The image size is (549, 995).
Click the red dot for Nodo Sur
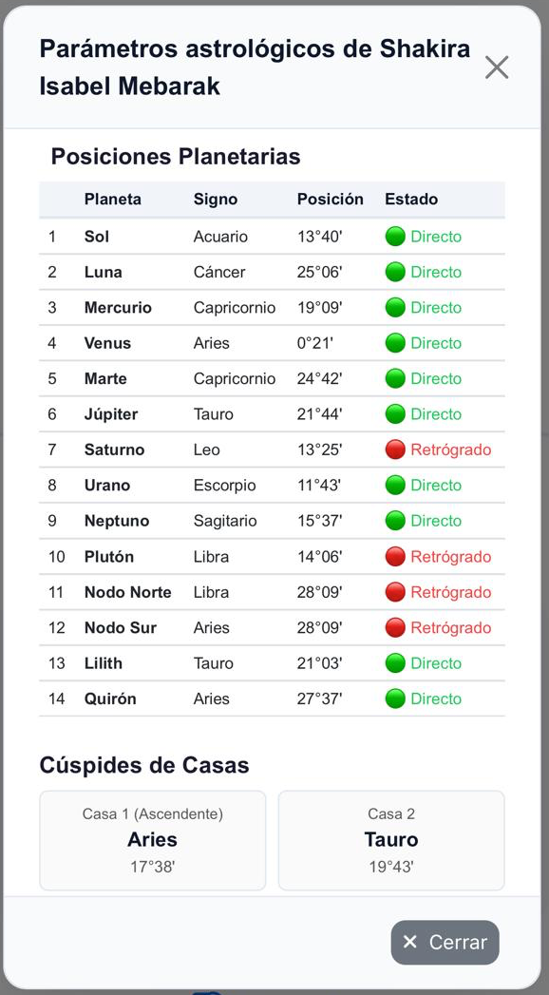395,627
